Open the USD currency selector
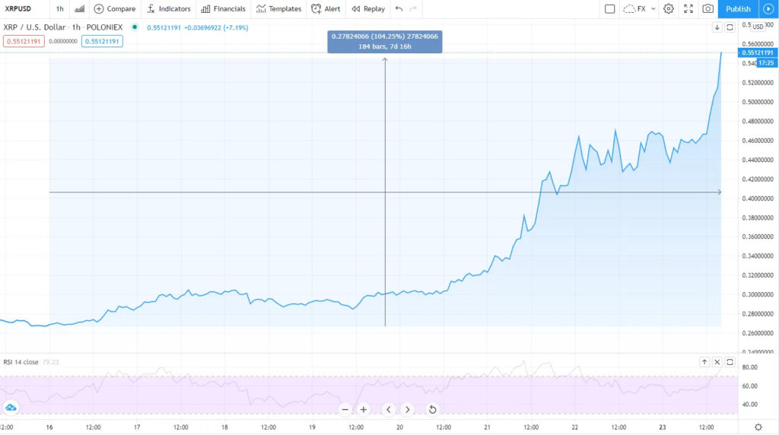Image resolution: width=779 pixels, height=435 pixels. point(758,27)
